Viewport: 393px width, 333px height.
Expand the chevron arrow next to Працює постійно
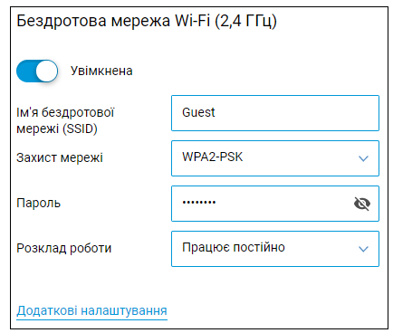coord(363,249)
